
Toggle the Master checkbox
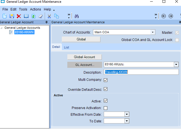pos(177,33)
